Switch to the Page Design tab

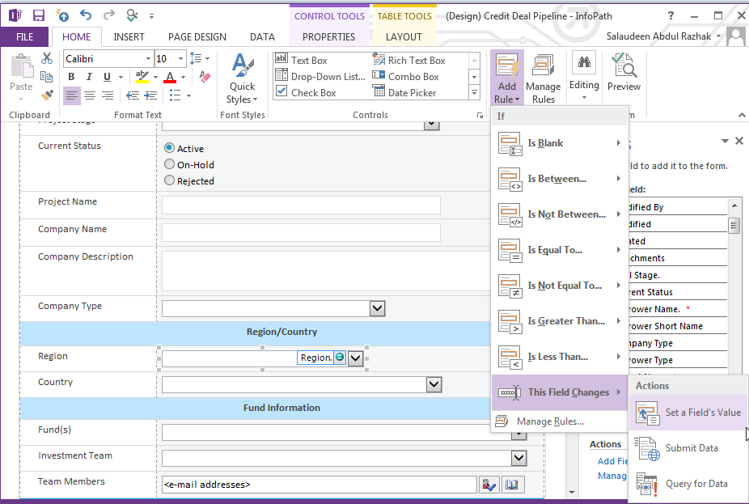[197, 36]
